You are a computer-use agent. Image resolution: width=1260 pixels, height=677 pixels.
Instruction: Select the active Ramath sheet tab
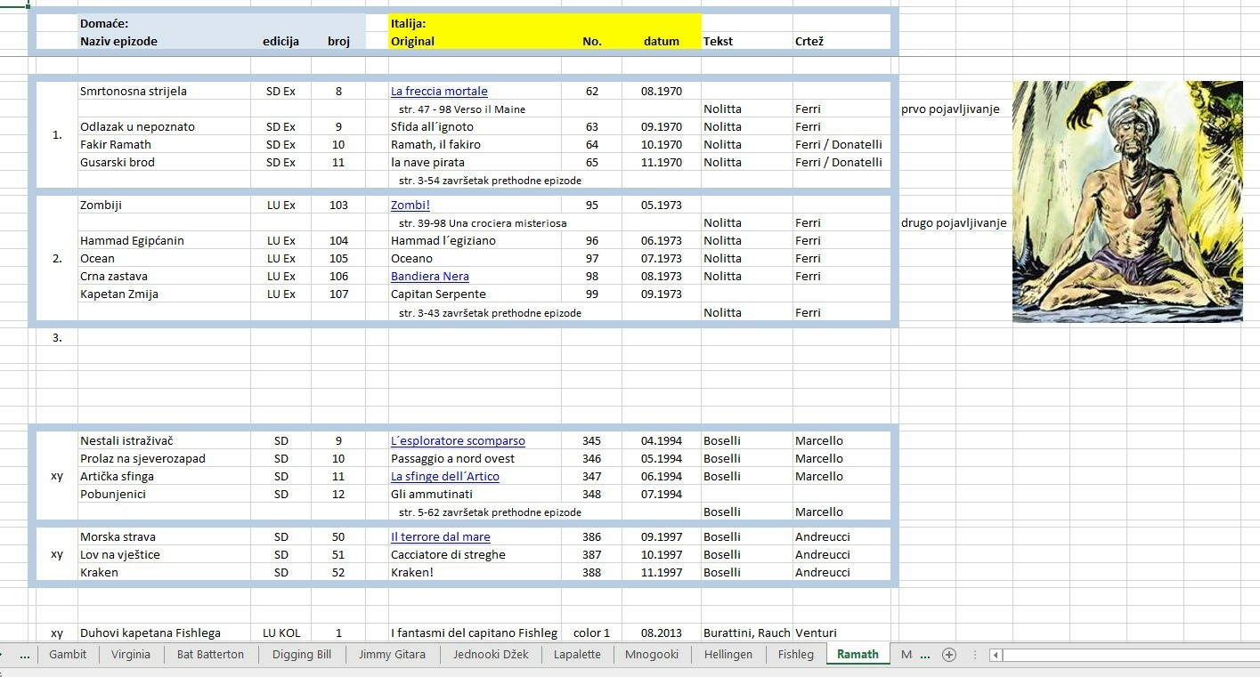(x=858, y=654)
